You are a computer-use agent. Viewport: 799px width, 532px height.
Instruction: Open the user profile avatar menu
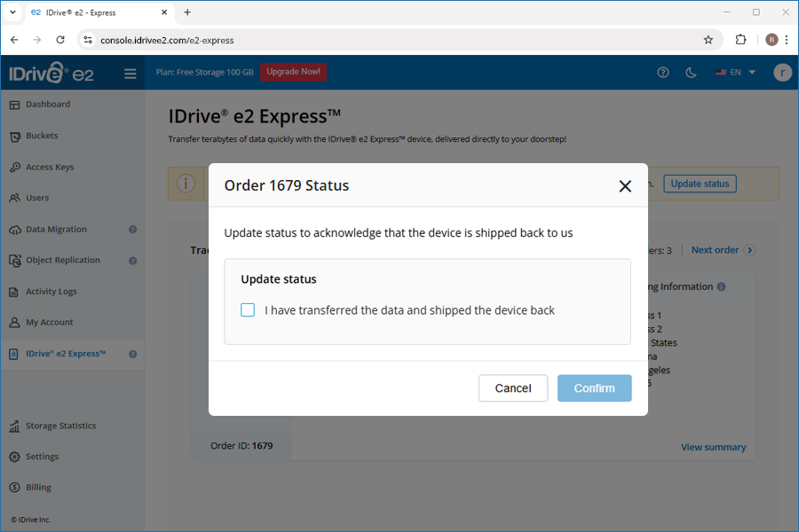783,73
